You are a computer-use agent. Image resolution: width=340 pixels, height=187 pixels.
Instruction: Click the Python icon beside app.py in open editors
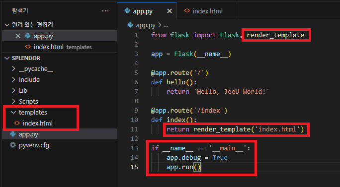click(28, 36)
